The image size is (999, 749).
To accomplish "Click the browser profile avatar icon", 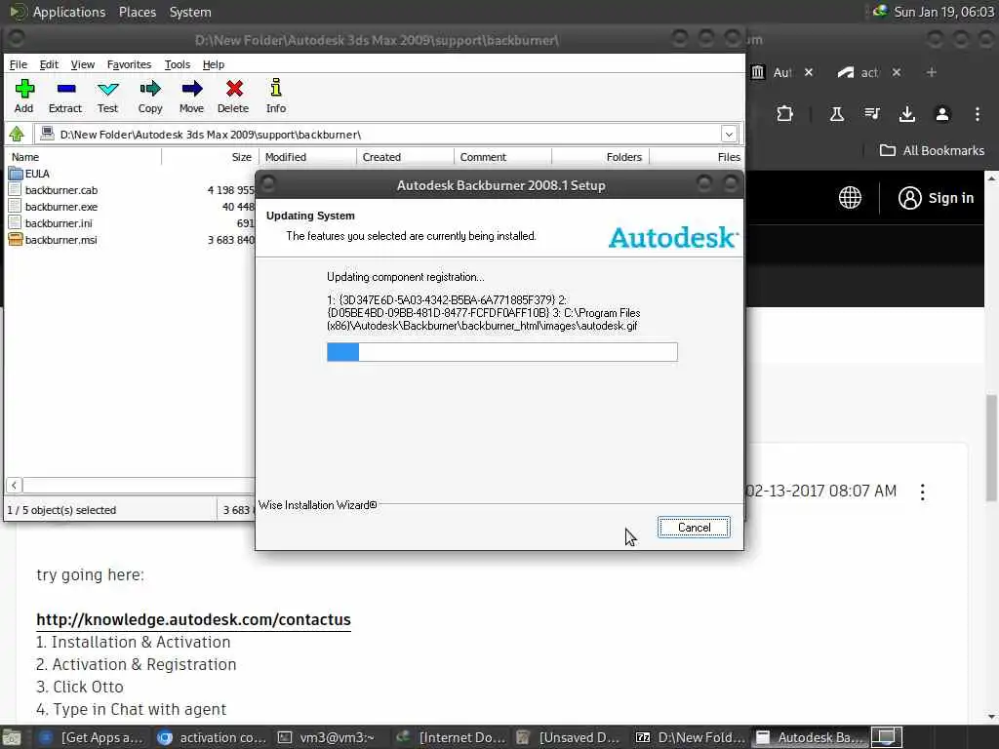I will click(x=941, y=114).
